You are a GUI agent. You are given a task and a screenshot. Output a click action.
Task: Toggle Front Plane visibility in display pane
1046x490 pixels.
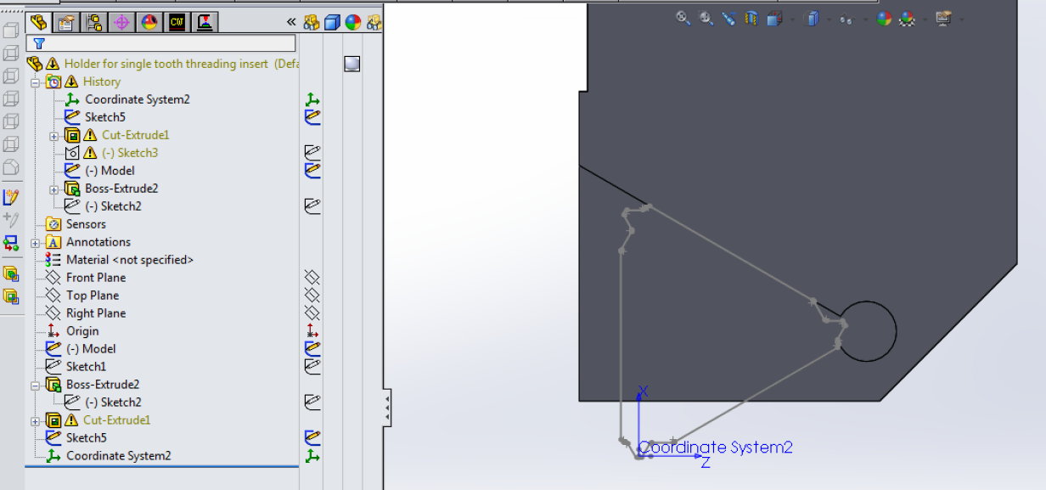(x=312, y=278)
